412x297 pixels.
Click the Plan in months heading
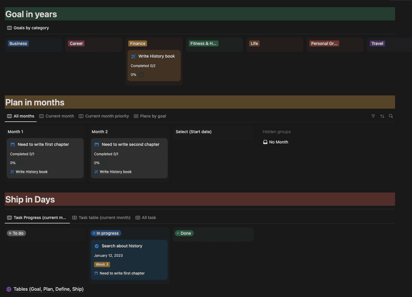35,102
